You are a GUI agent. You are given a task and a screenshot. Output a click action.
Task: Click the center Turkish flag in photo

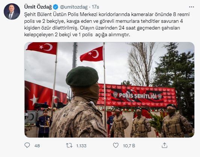[92, 54]
